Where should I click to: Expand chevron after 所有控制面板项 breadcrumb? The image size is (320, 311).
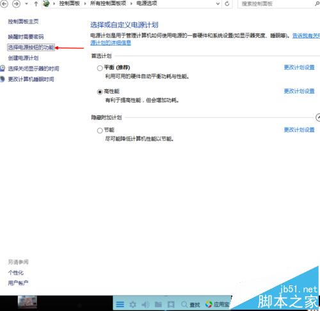point(131,4)
